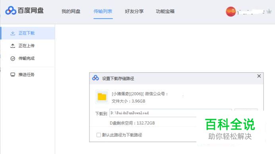Click the dialog's Baidu cloud icon

tap(96, 78)
